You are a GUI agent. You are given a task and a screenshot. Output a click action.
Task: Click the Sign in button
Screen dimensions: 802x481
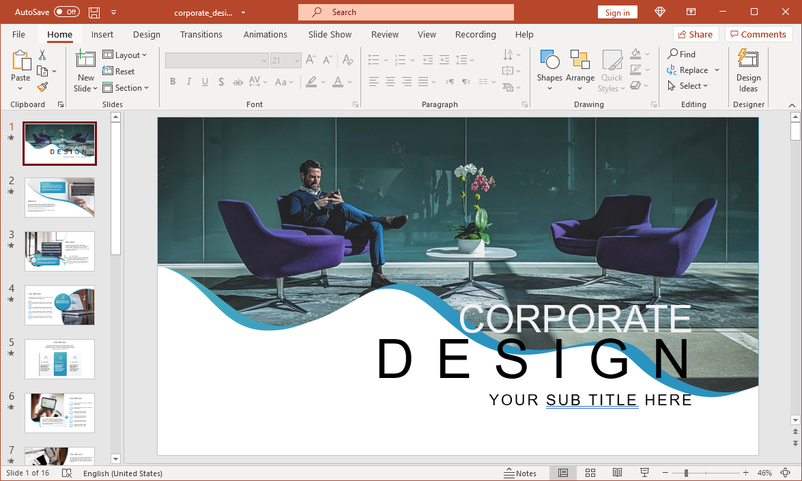[617, 12]
